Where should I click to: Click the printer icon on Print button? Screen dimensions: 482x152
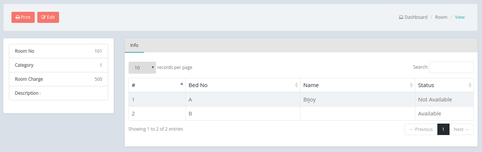pyautogui.click(x=17, y=17)
